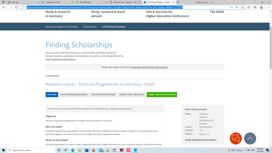Open Study, research & teach abroad menu
The height and width of the screenshot is (153, 272).
click(x=108, y=14)
